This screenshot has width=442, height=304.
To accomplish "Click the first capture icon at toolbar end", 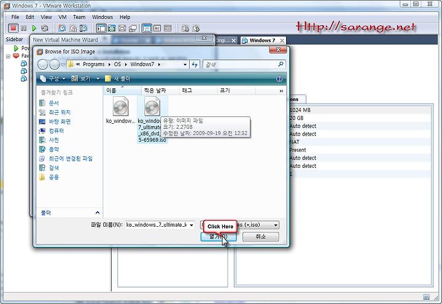I will tap(185, 28).
